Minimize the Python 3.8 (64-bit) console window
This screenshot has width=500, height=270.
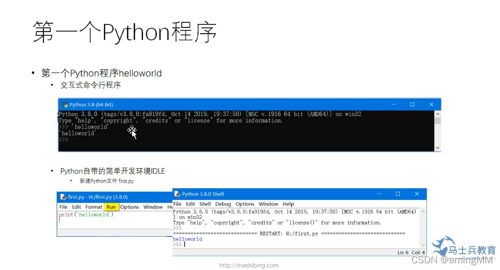pos(394,104)
